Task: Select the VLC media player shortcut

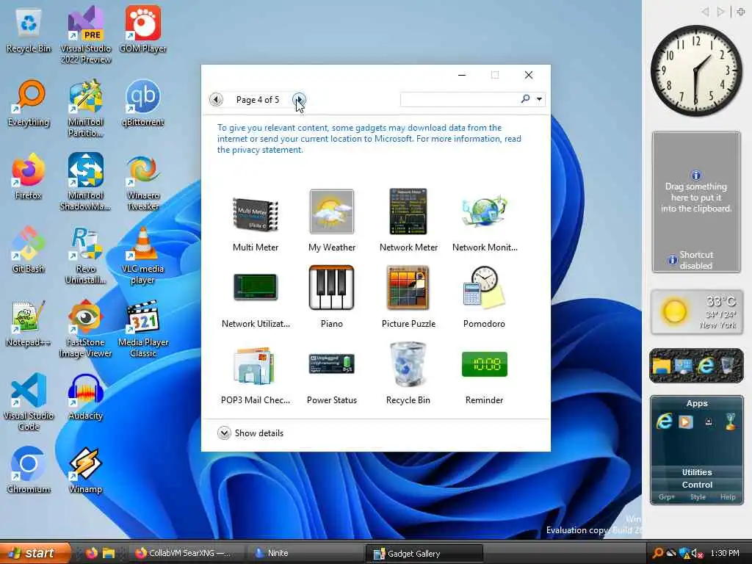Action: click(x=143, y=256)
